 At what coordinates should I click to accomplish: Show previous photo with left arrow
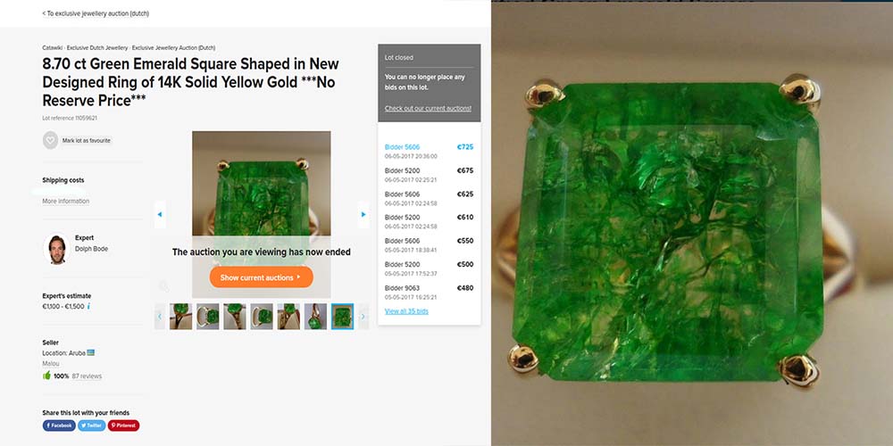click(160, 214)
